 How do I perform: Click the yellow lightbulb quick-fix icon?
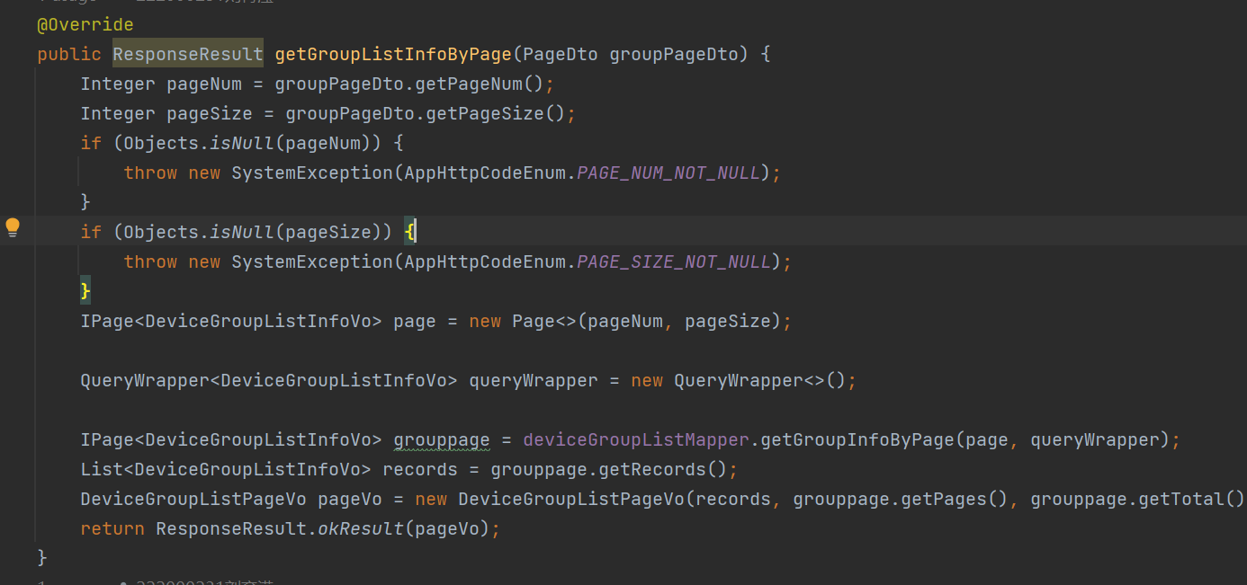(13, 227)
